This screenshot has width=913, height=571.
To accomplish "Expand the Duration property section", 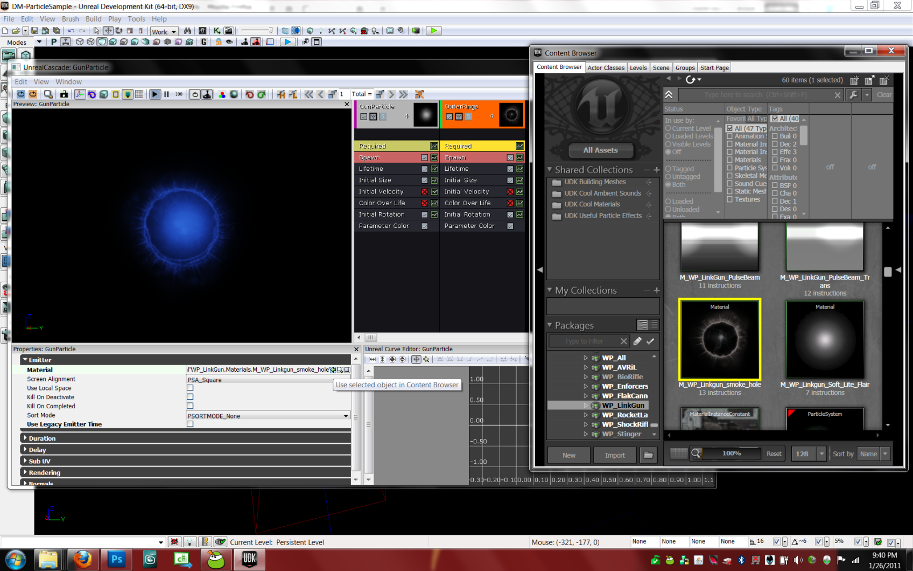I will (x=25, y=438).
